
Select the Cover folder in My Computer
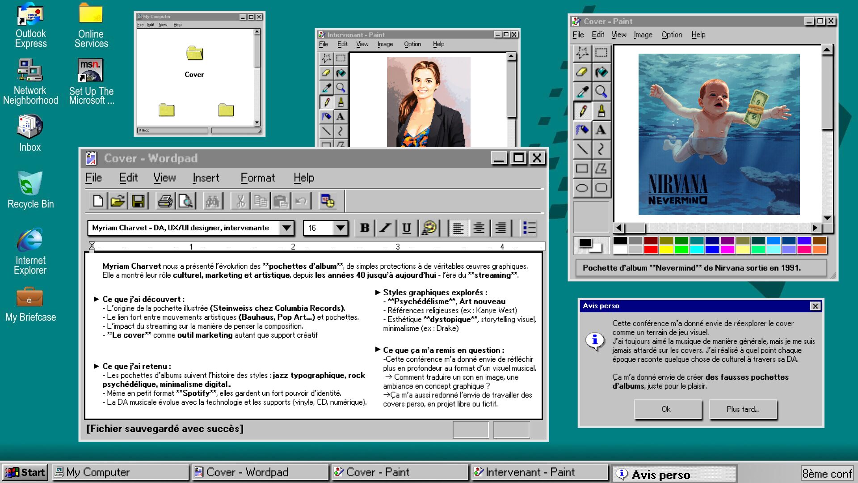click(194, 62)
